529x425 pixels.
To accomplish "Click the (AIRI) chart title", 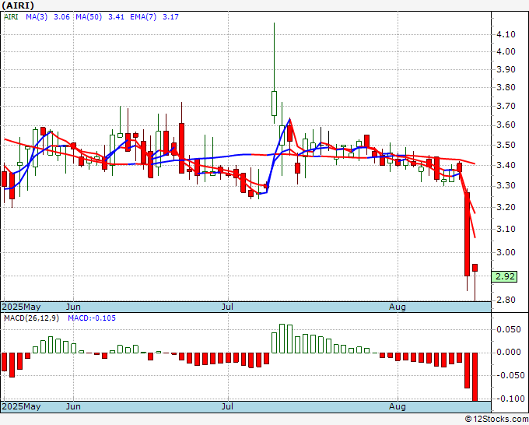I will coord(18,5).
